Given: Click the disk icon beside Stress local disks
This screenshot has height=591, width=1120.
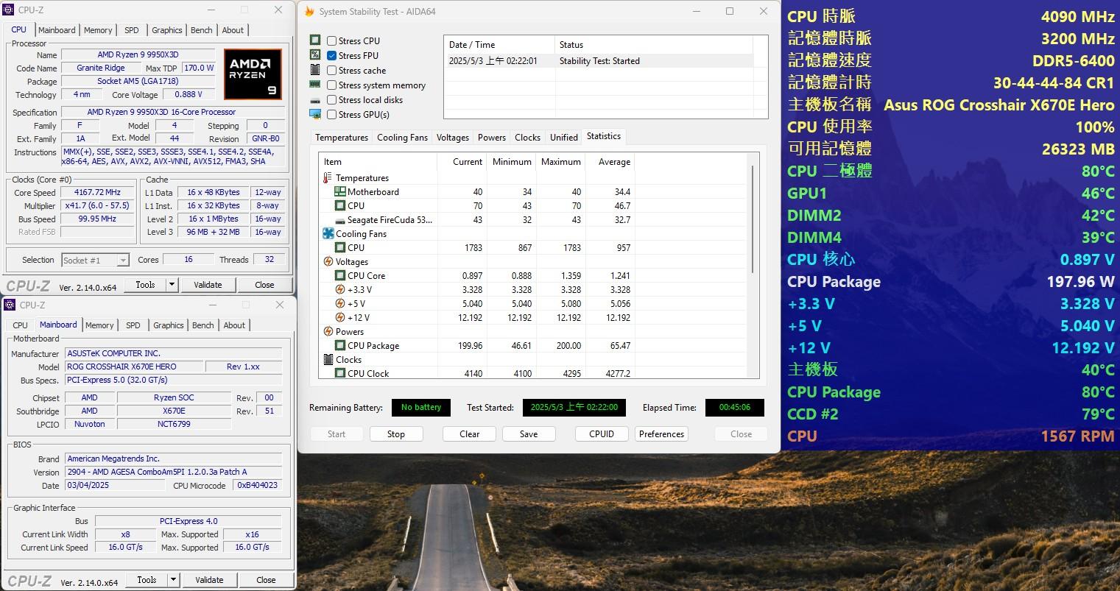Looking at the screenshot, I should pos(315,100).
